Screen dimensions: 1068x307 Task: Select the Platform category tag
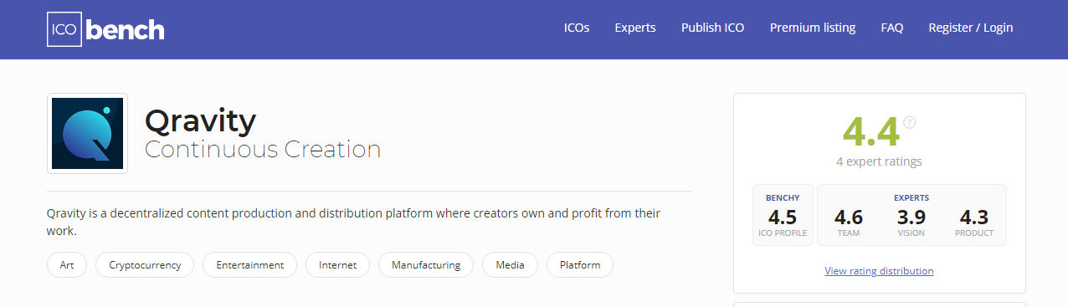(x=580, y=265)
